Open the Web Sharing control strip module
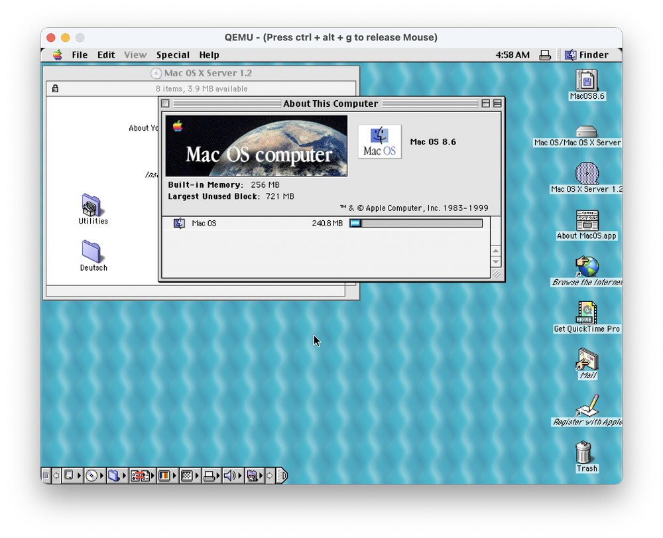The height and width of the screenshot is (538, 663). pyautogui.click(x=255, y=476)
